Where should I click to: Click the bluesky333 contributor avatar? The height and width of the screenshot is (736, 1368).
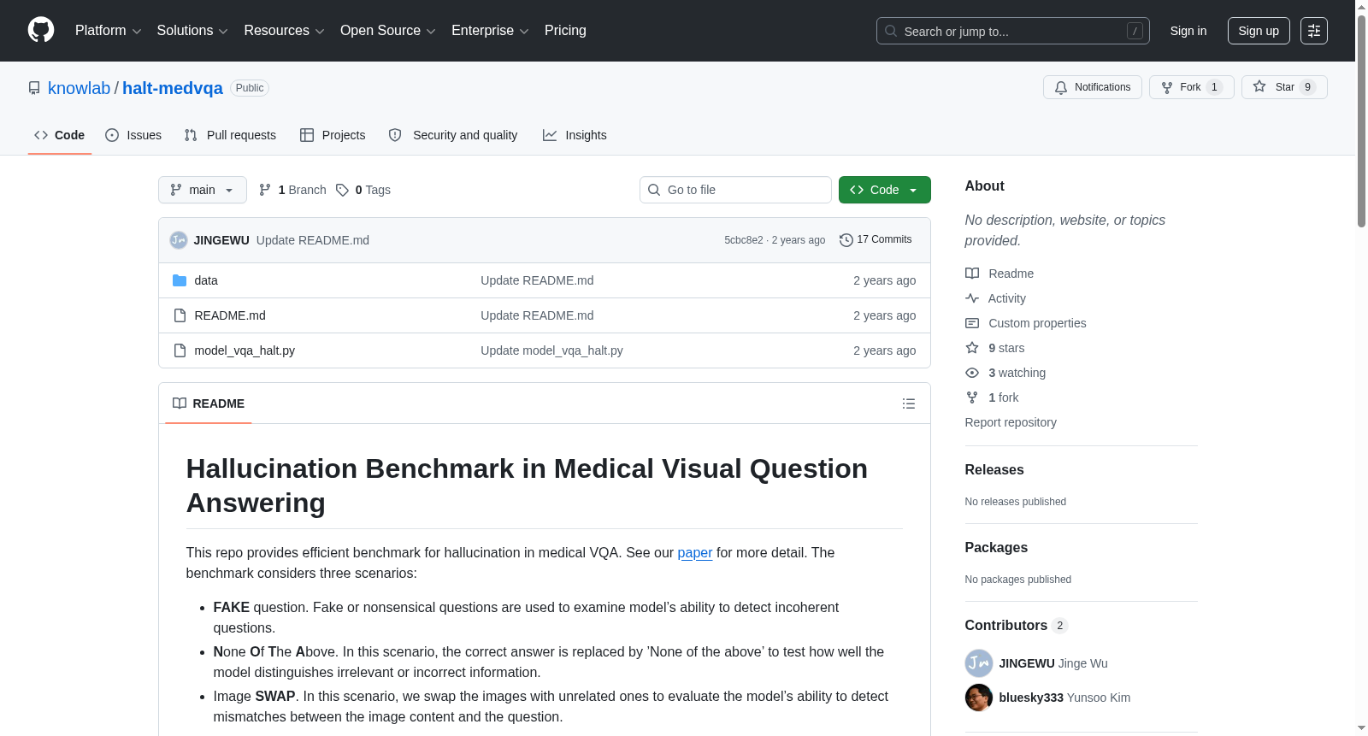point(979,698)
